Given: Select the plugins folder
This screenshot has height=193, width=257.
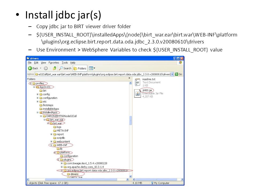Looking at the screenshot, I should [66, 160].
